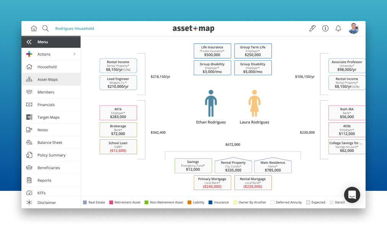The image size is (387, 229).
Task: Open the info circle icon
Action: coord(325,28)
